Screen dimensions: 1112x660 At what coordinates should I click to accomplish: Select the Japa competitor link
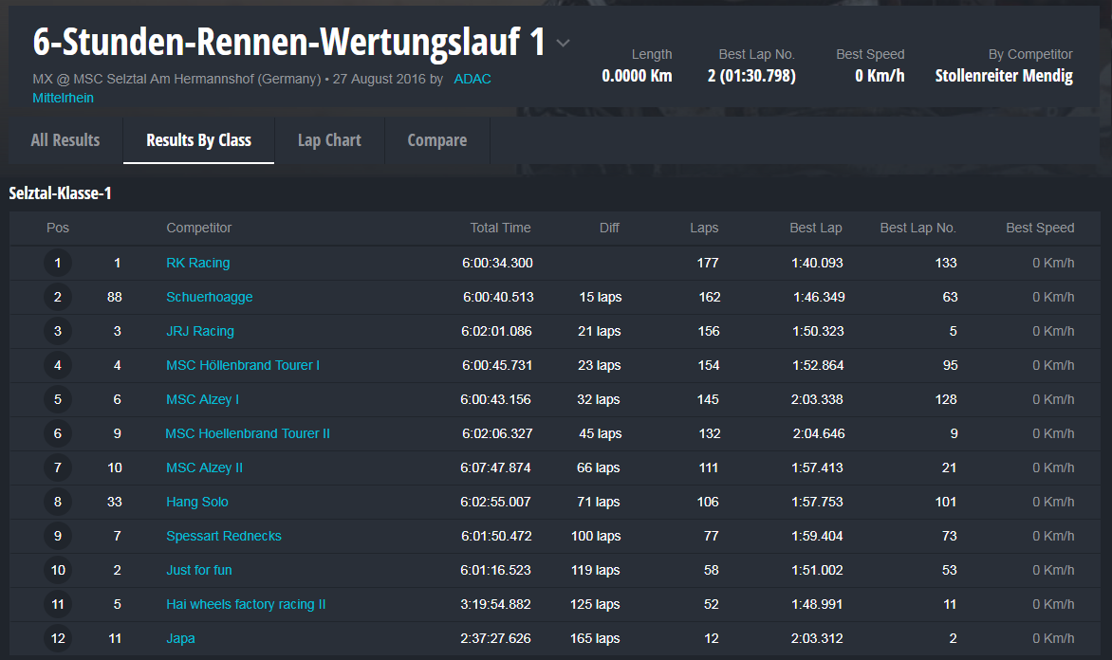(x=180, y=638)
